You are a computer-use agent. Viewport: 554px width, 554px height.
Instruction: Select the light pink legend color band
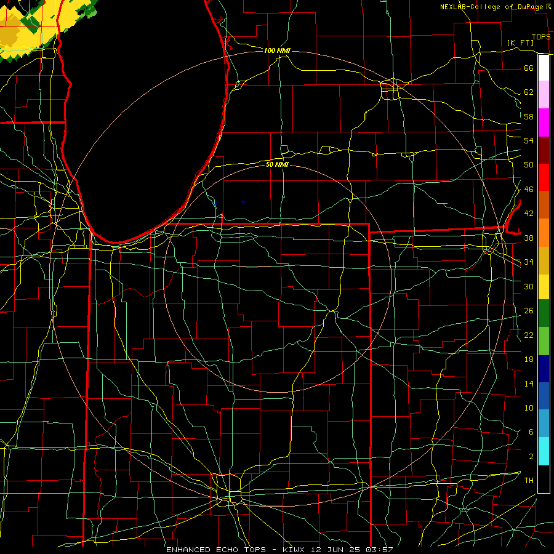[x=544, y=95]
